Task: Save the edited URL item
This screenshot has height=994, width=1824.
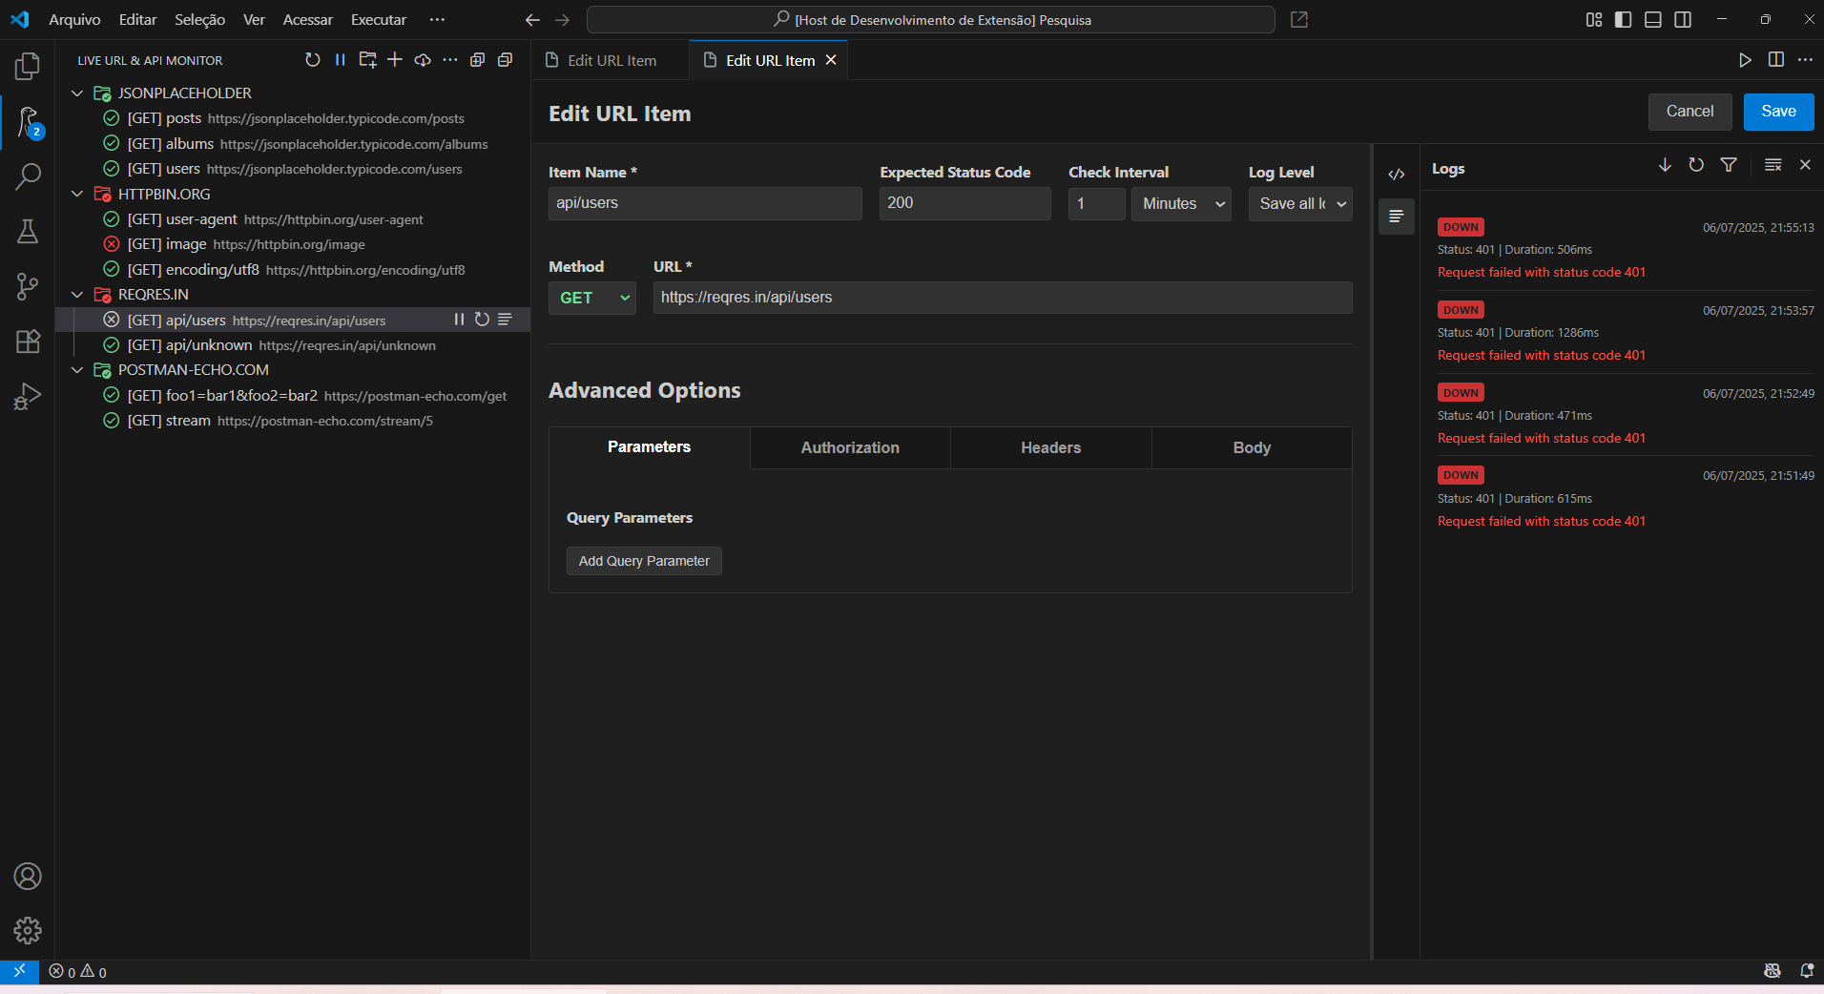Action: click(1776, 112)
